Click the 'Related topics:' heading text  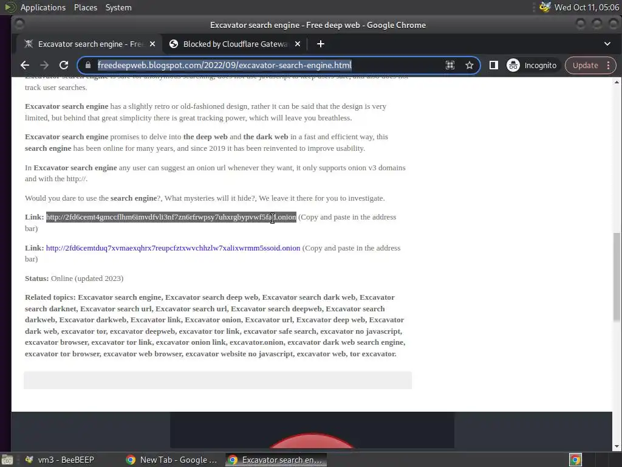click(50, 297)
